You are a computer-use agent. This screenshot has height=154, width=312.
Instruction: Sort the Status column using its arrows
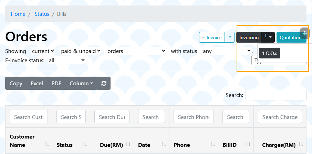84,144
